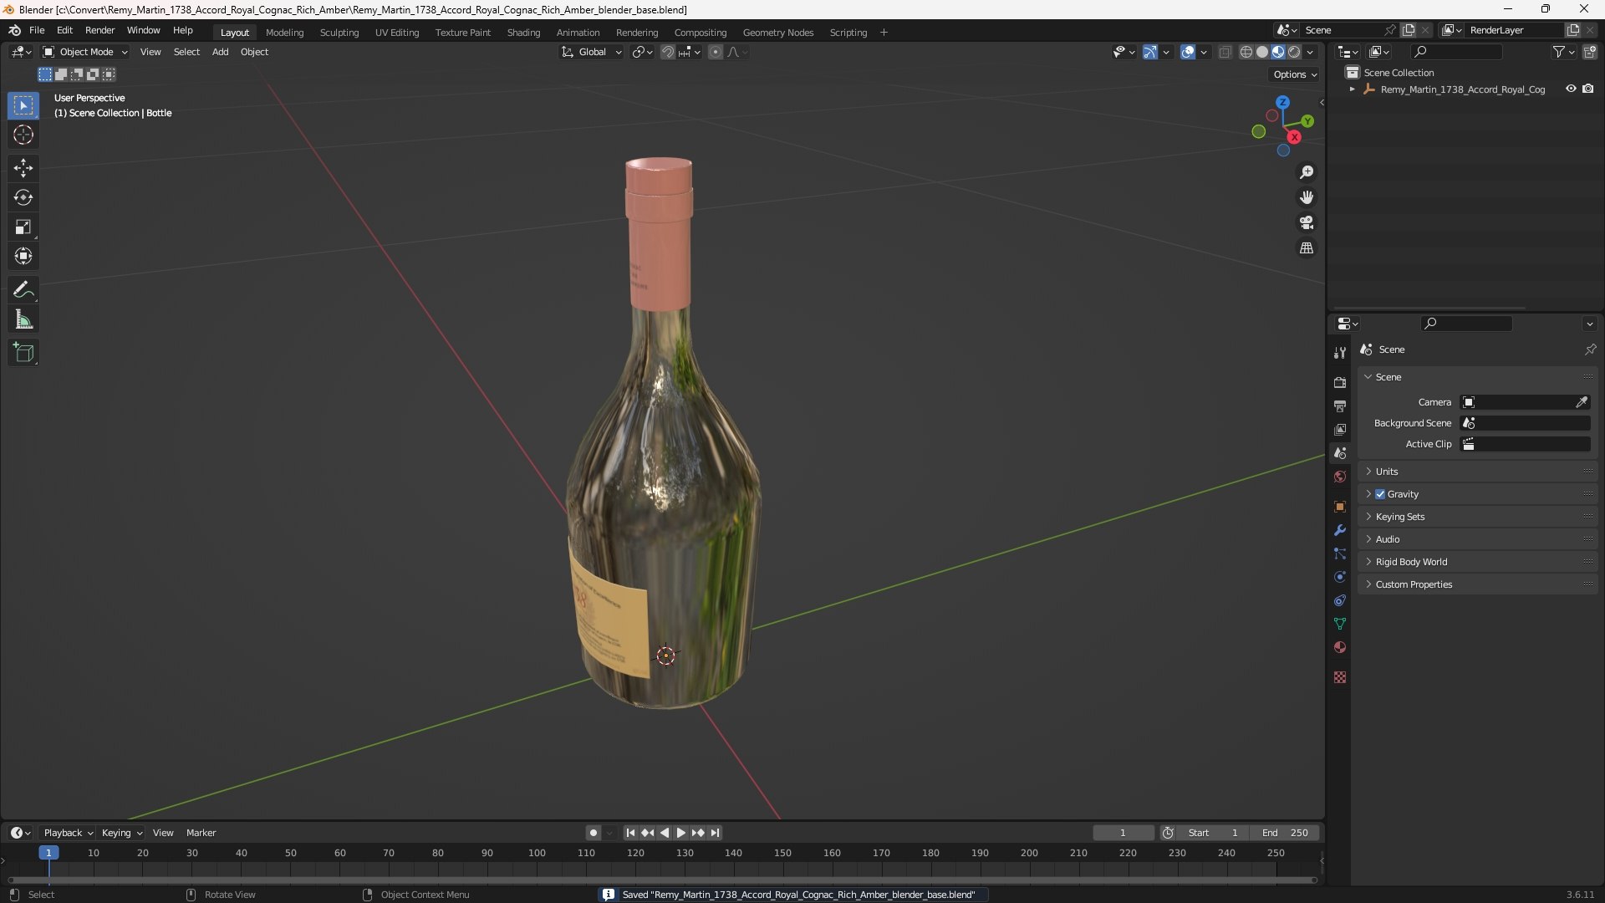The width and height of the screenshot is (1605, 903).
Task: Play the animation forward
Action: [681, 833]
